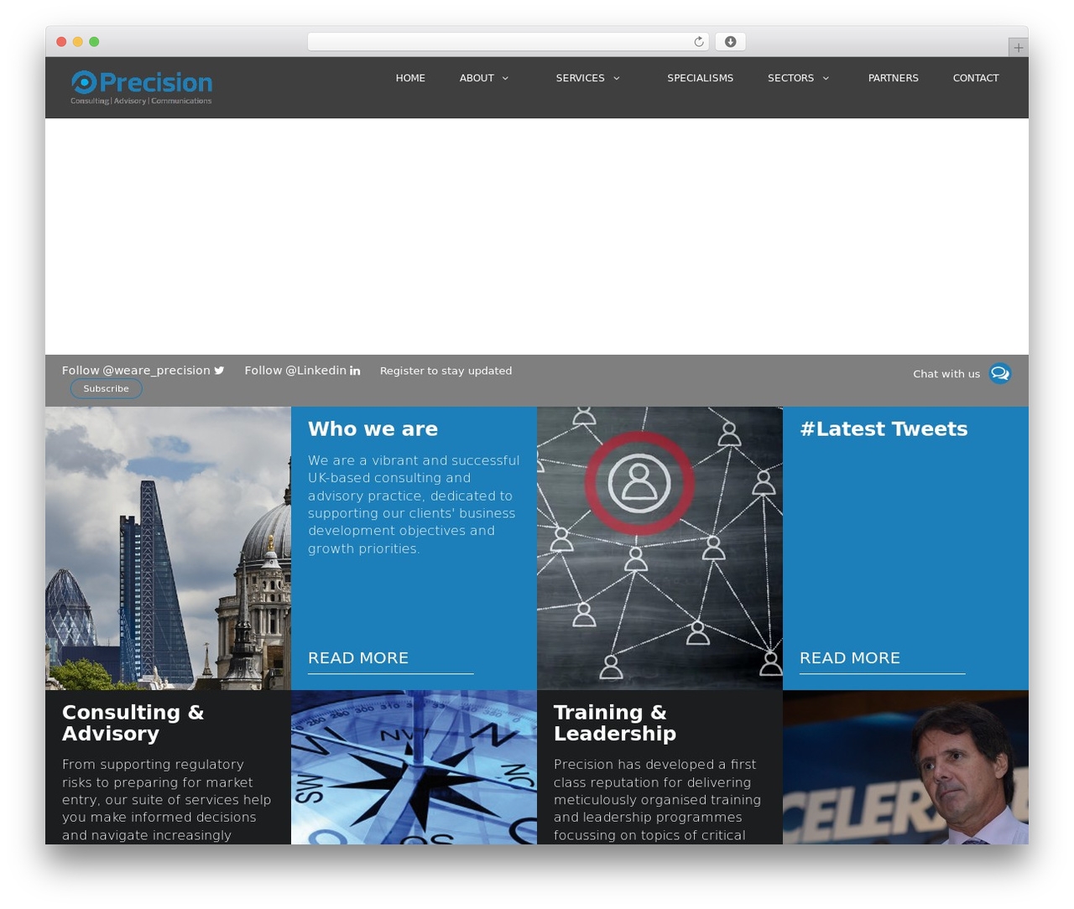Screen dimensions: 1074x909
Task: Click the Chat with us label
Action: click(x=946, y=374)
